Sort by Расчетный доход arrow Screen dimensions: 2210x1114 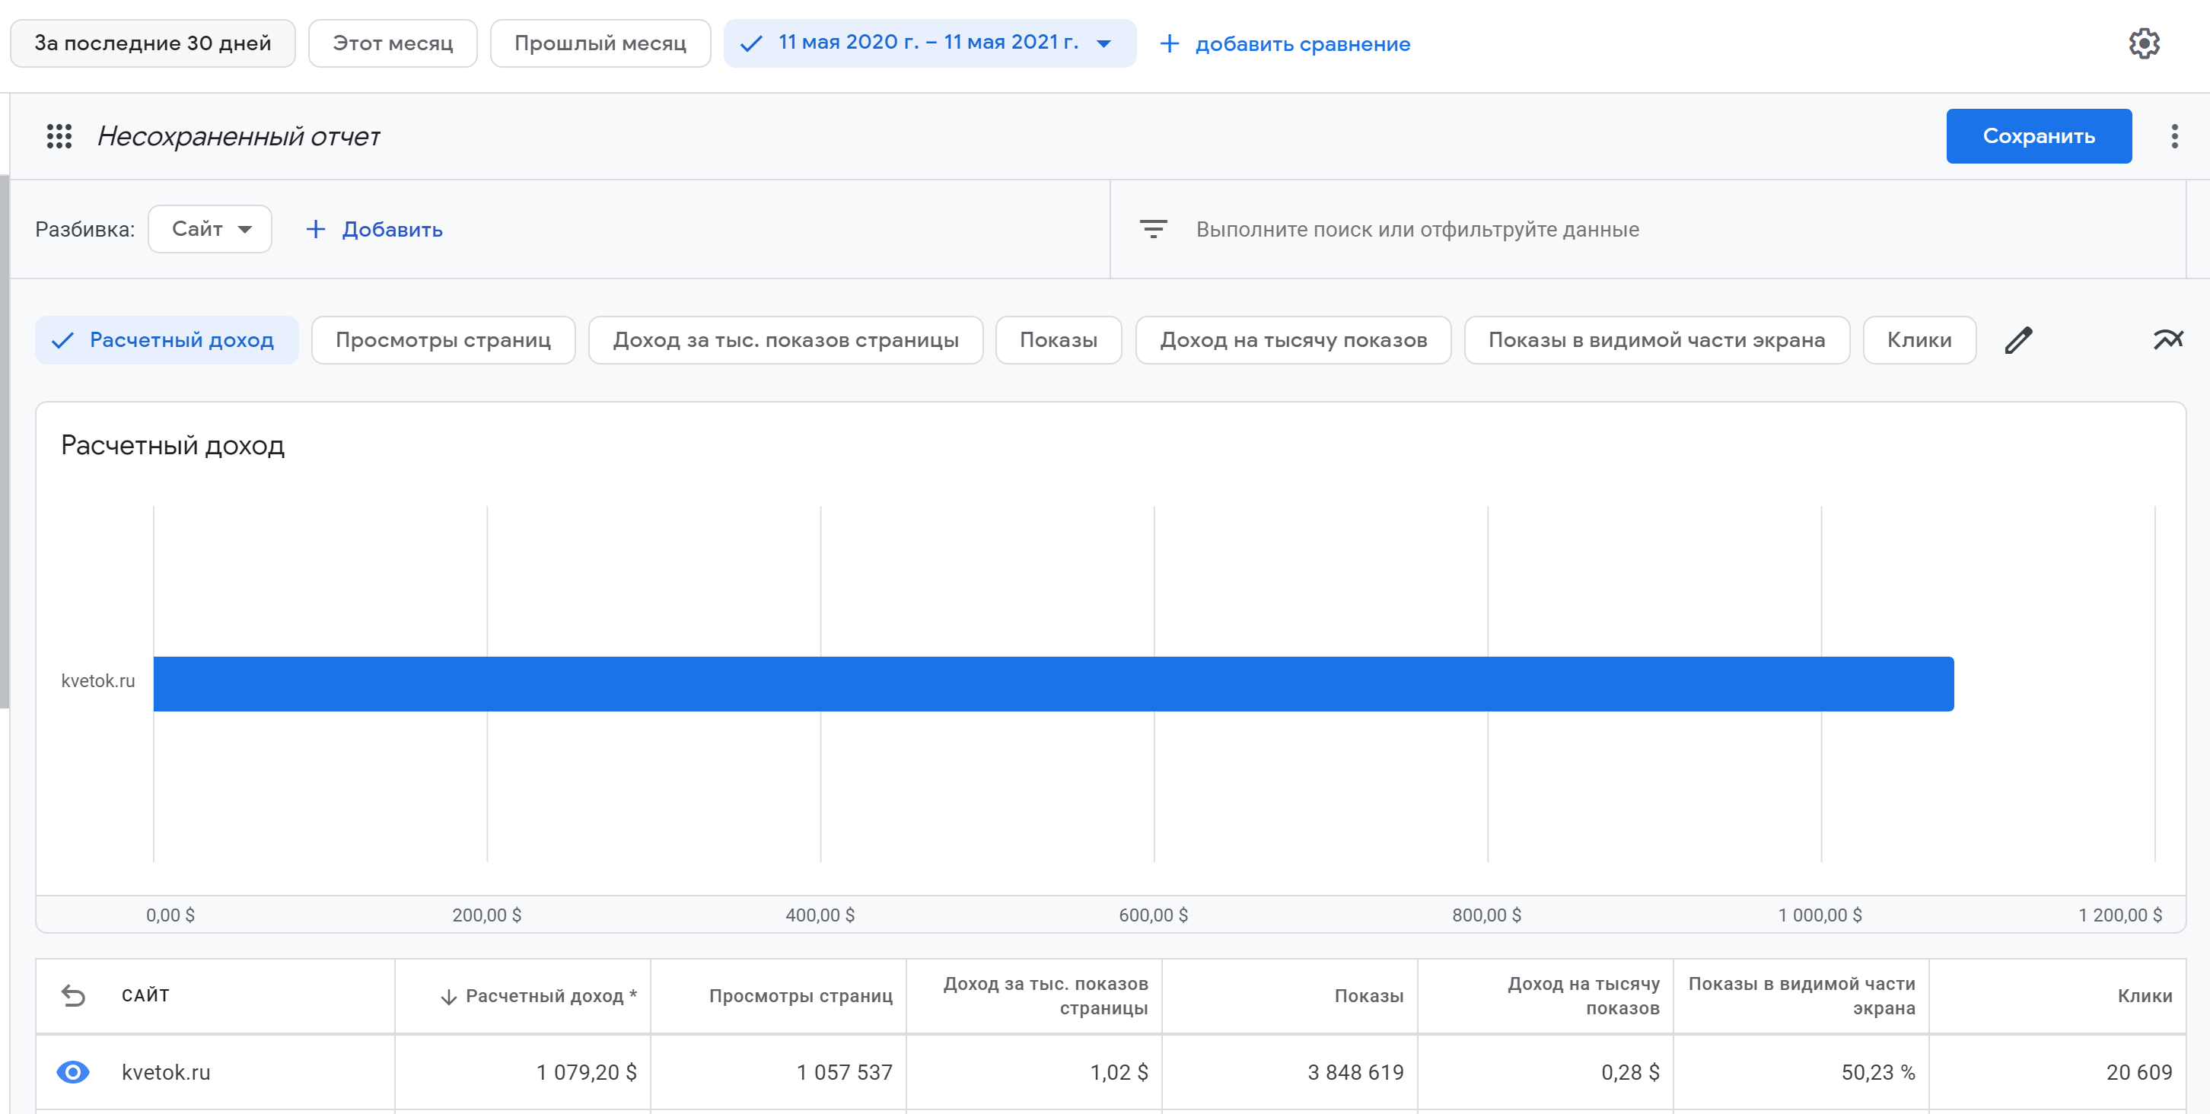tap(449, 997)
